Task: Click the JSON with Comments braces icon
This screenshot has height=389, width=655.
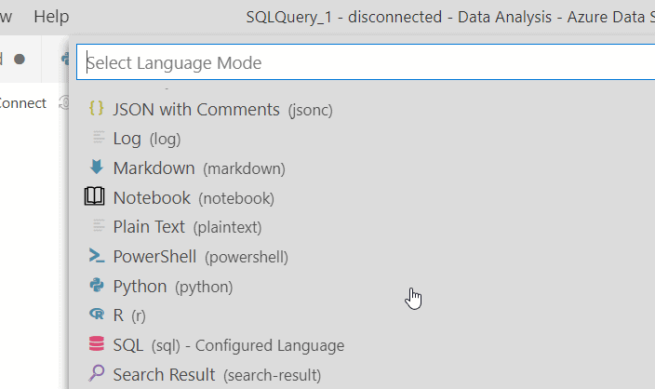Action: coord(96,109)
